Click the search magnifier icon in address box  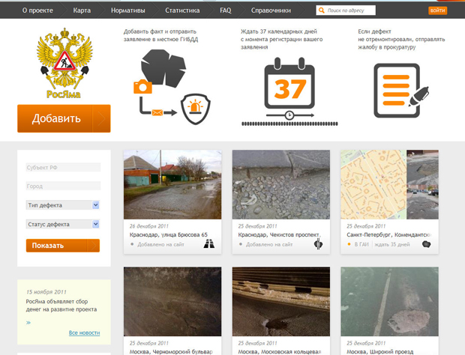click(x=322, y=11)
